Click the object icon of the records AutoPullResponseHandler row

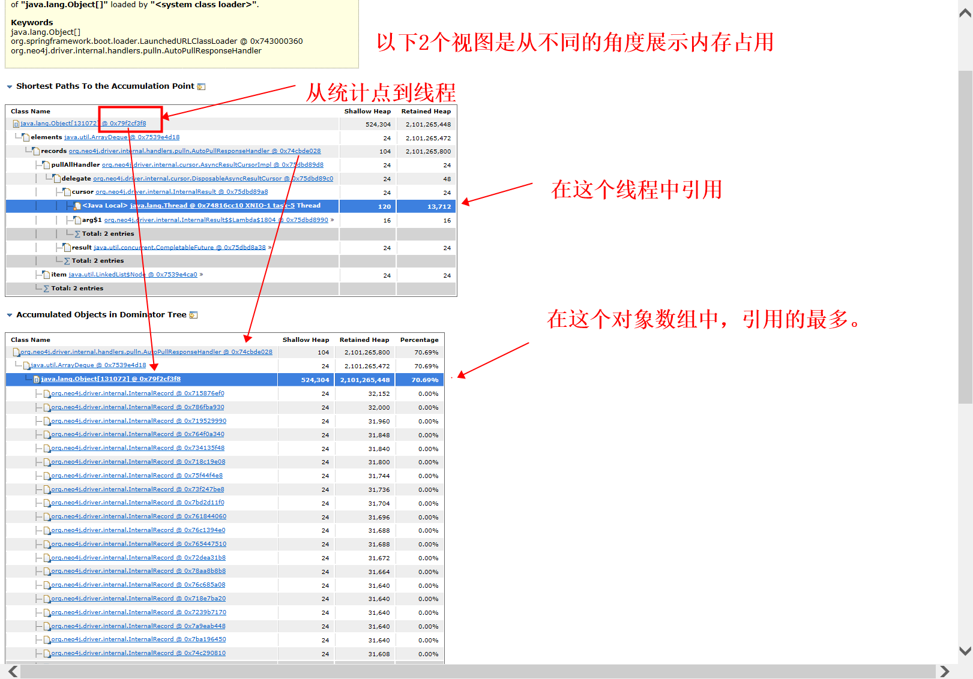(36, 151)
